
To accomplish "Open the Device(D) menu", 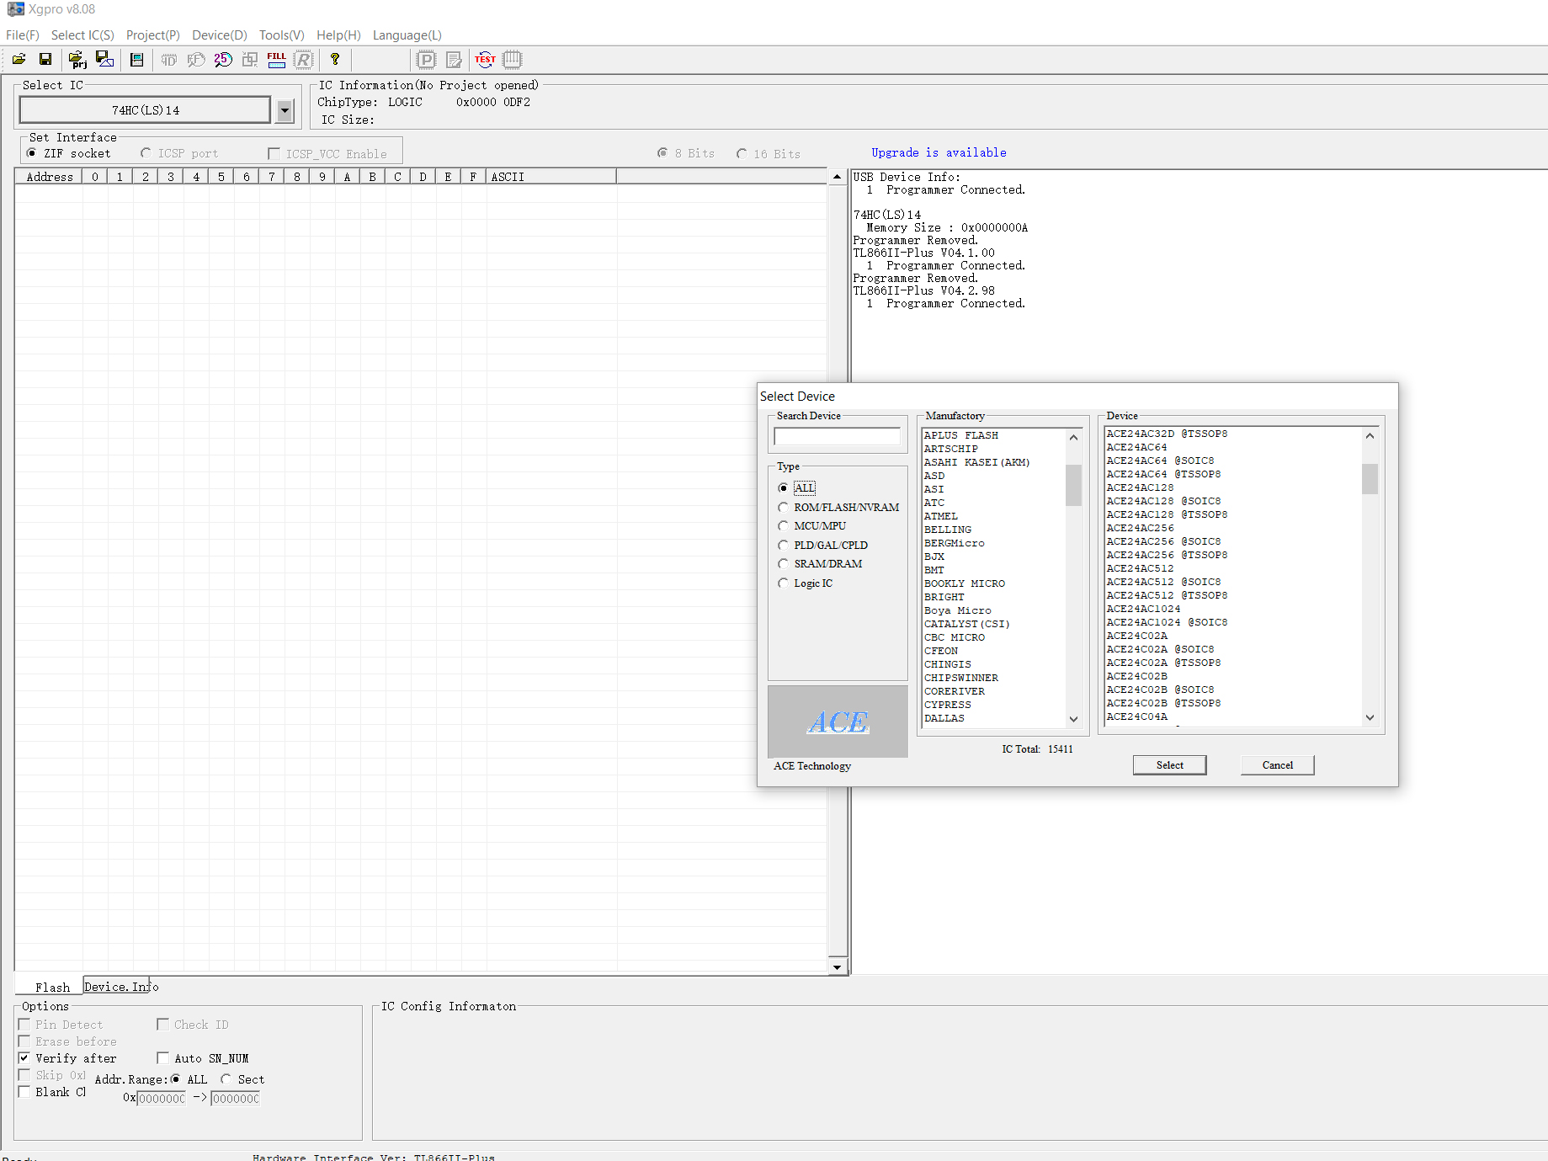I will coord(220,35).
